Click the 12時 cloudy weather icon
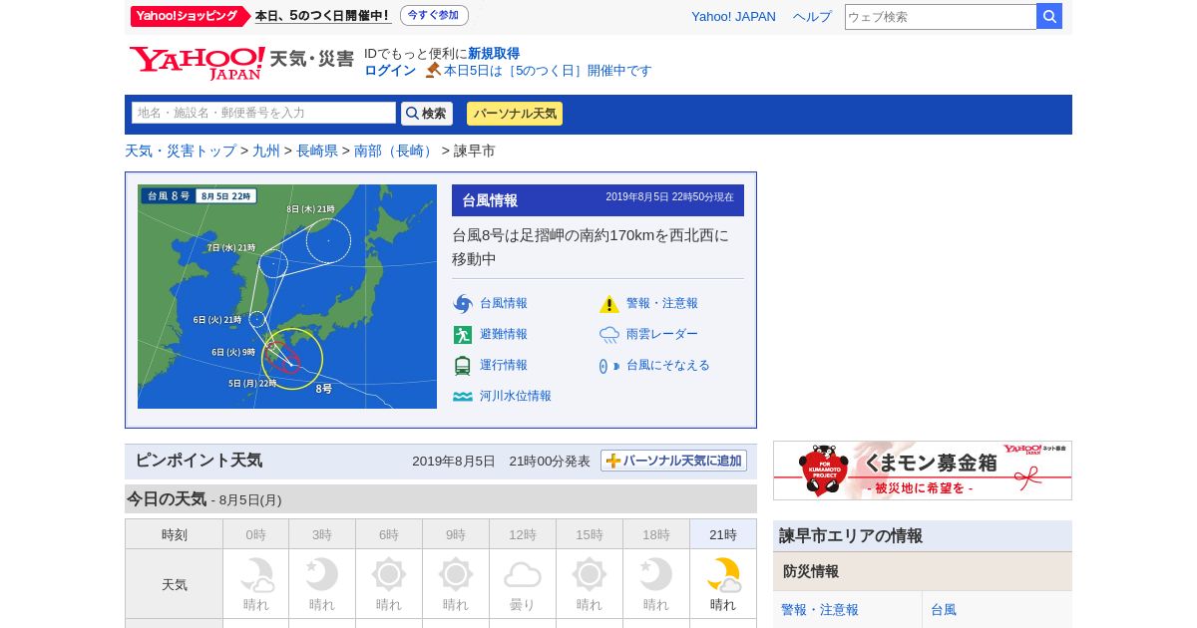Image resolution: width=1197 pixels, height=628 pixels. click(x=523, y=574)
